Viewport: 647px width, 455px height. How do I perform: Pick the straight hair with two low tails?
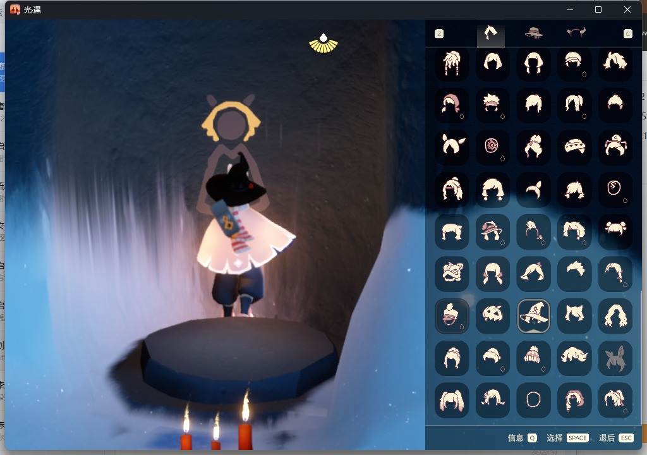533,63
